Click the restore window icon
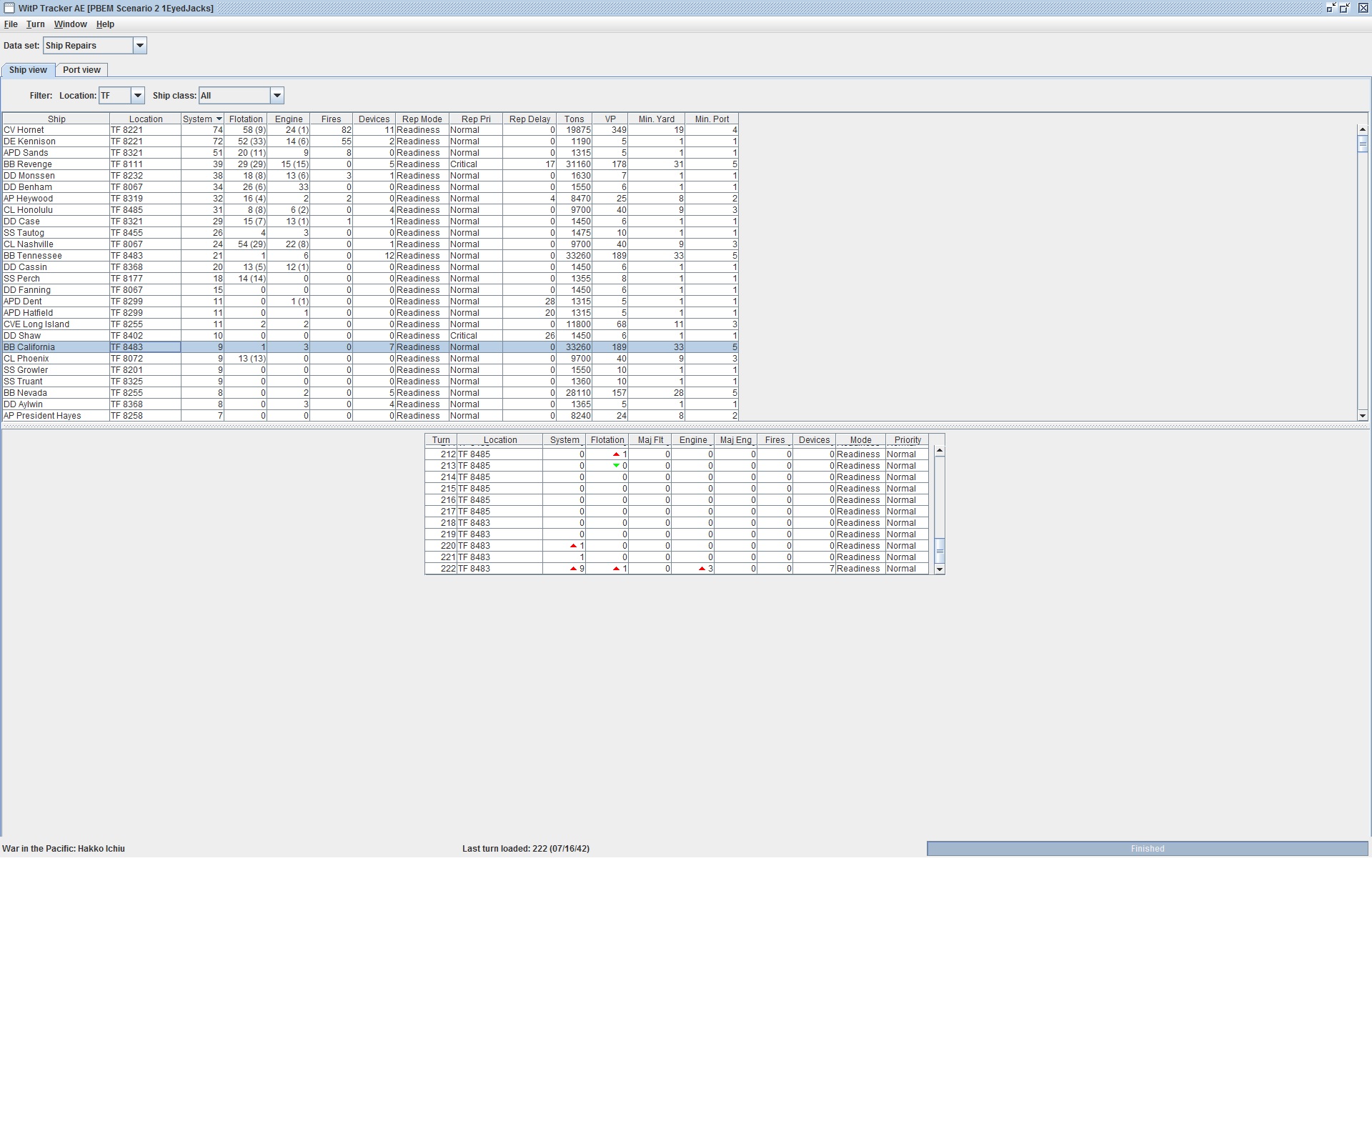This screenshot has width=1372, height=1121. pyautogui.click(x=1344, y=8)
